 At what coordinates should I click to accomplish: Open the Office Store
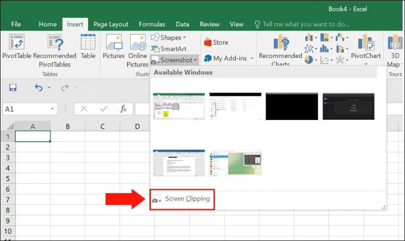(x=216, y=42)
